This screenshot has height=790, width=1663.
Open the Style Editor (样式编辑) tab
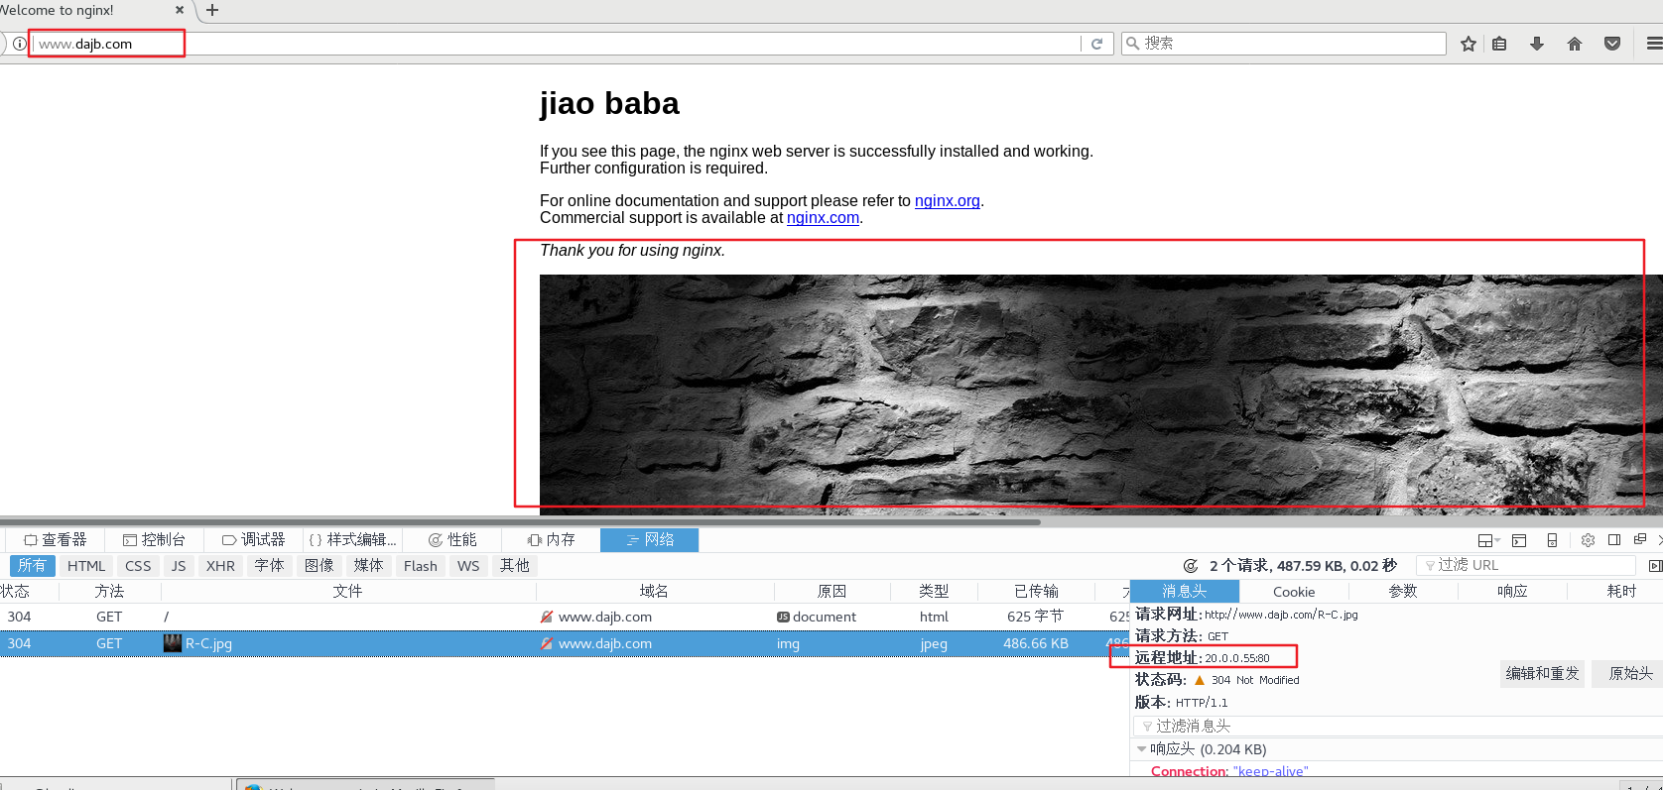tap(352, 540)
